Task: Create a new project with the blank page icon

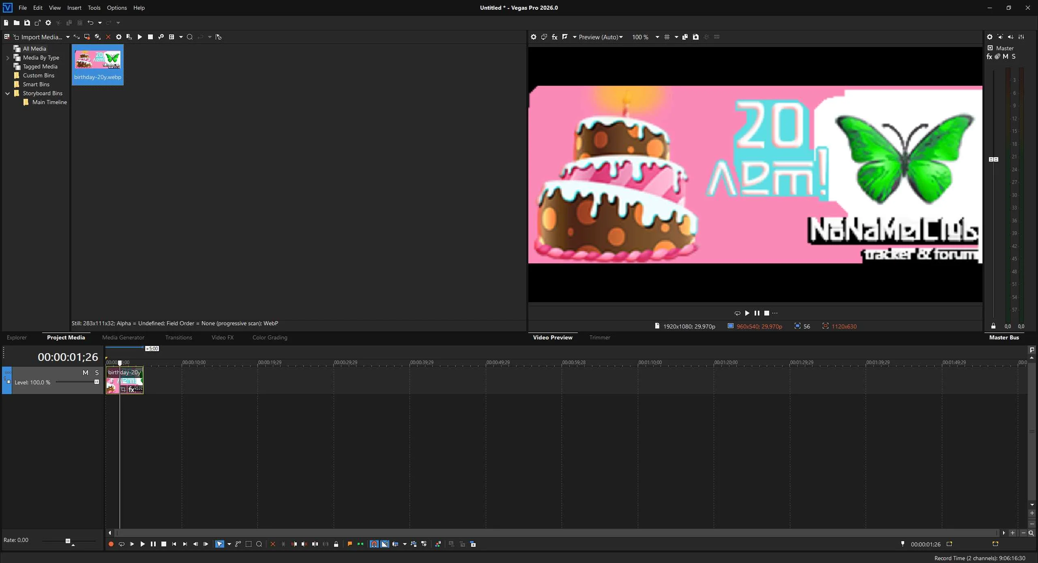Action: pos(6,23)
